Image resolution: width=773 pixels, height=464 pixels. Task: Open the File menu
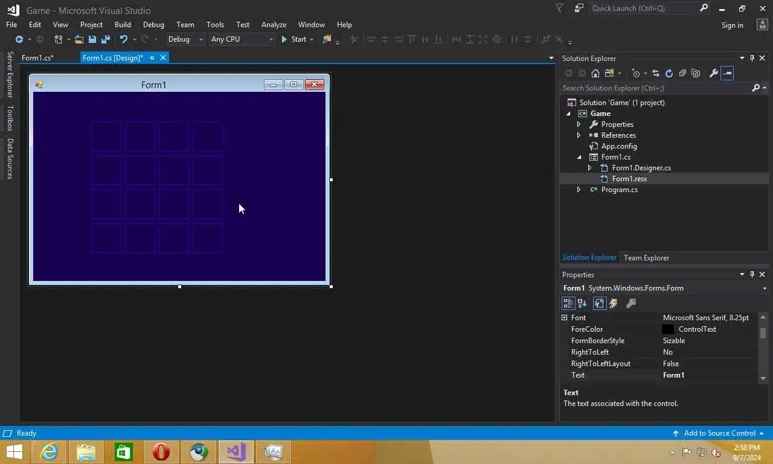11,25
